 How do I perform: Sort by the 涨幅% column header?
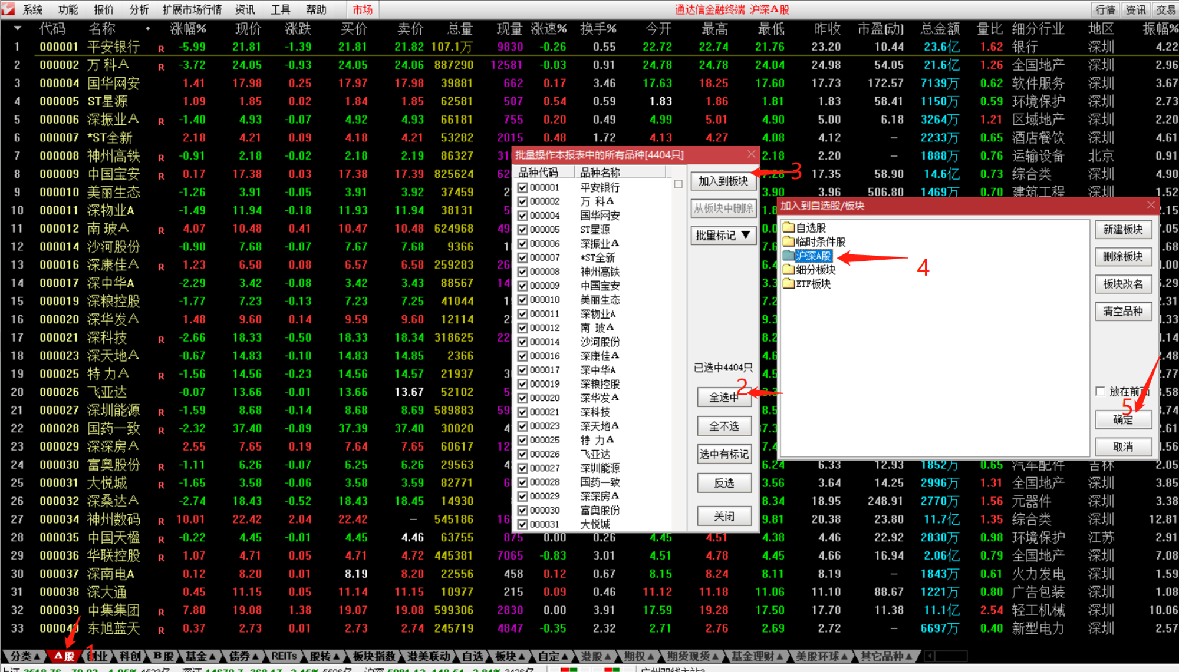coord(187,28)
